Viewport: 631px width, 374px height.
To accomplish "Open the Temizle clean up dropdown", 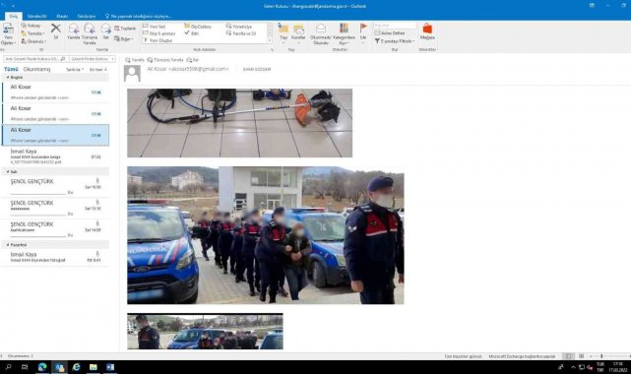I will click(32, 33).
